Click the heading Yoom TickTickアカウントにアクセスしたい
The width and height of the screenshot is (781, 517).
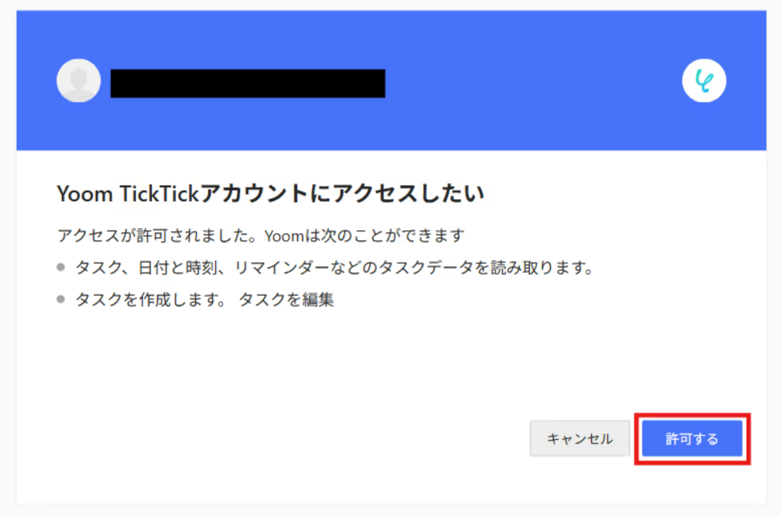271,193
